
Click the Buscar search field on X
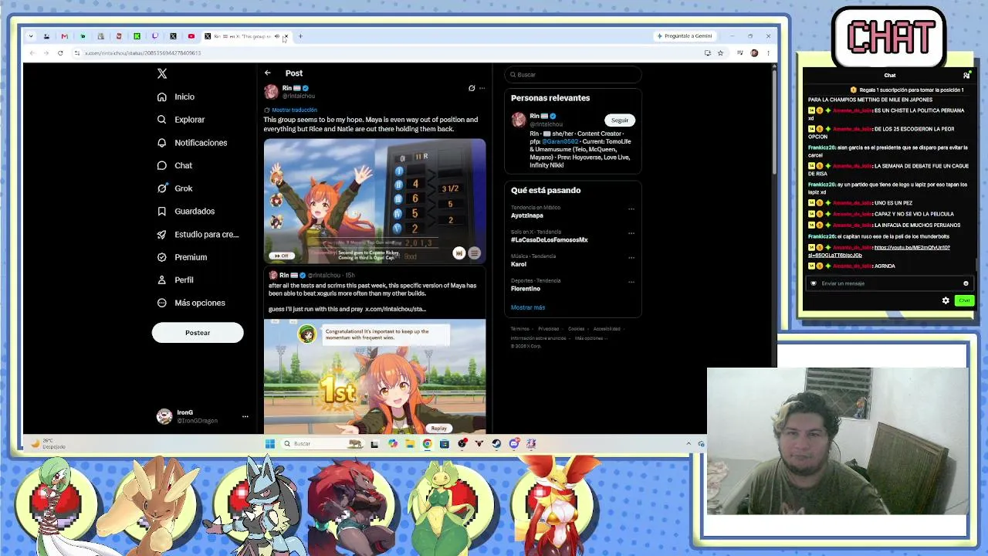point(573,74)
